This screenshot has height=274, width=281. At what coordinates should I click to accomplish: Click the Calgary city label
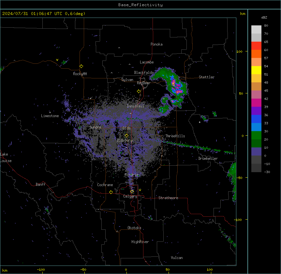point(130,196)
